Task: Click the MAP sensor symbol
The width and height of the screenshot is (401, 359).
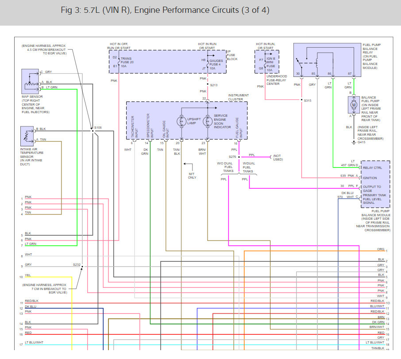Action: coord(31,82)
